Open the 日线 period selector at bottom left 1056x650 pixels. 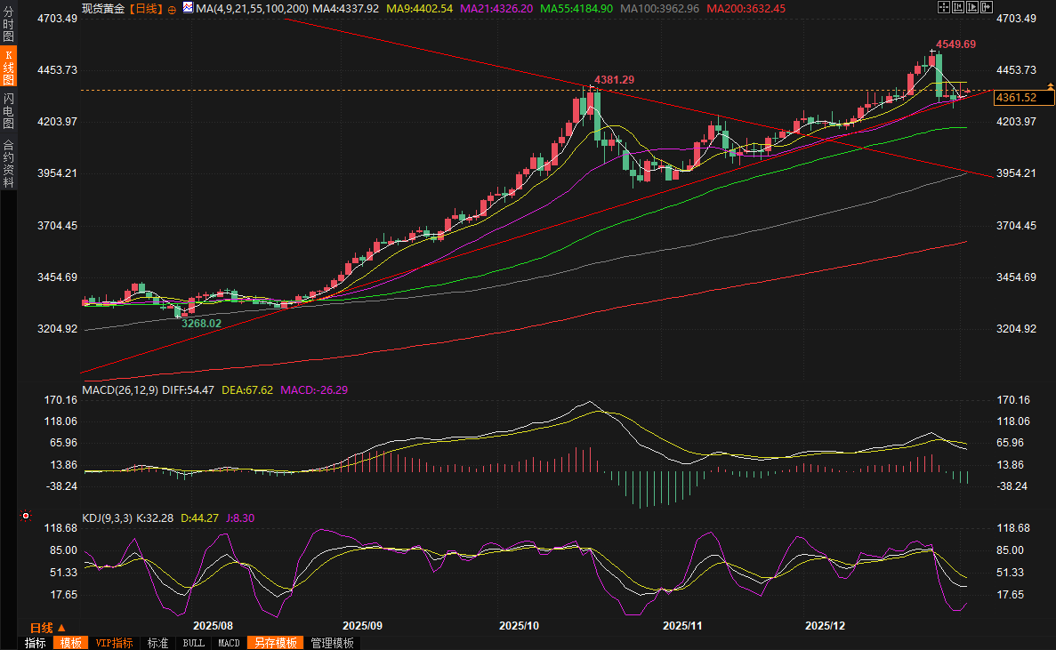(x=47, y=627)
